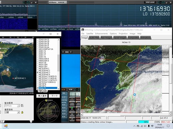
Task: Check the METEOR-M2 4 satellite checkbox
Action: [38, 74]
